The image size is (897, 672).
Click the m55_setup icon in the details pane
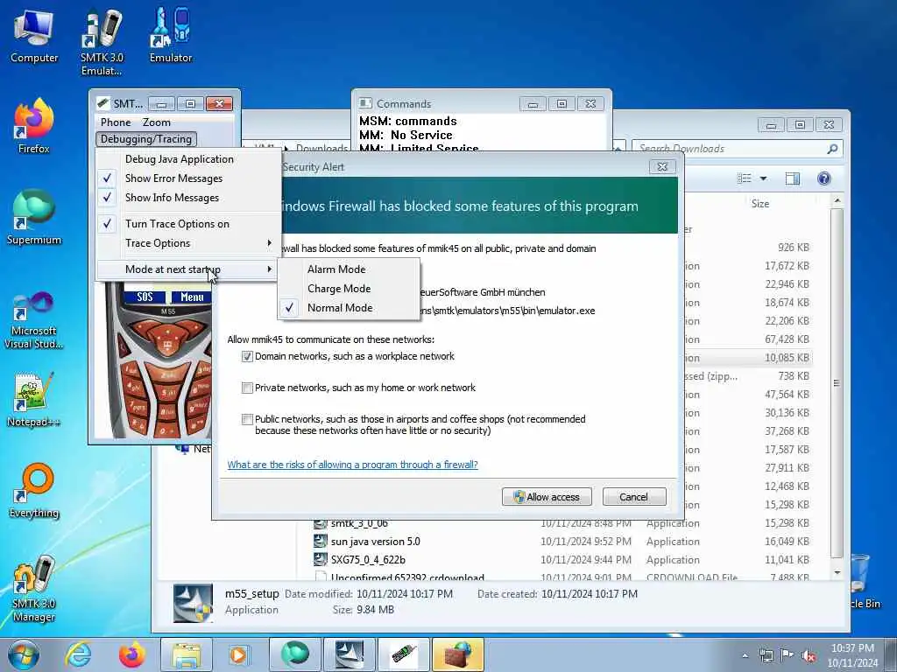coord(193,602)
